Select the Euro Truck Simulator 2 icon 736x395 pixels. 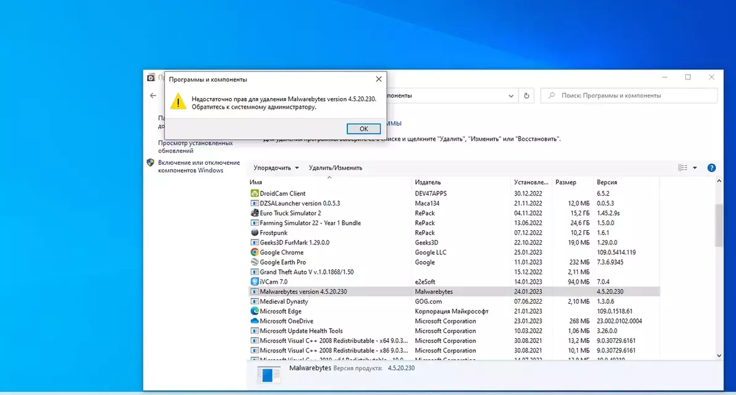tap(255, 213)
